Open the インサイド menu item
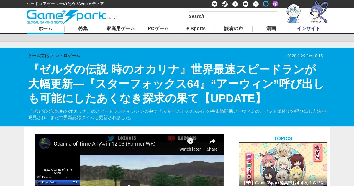 pyautogui.click(x=309, y=29)
